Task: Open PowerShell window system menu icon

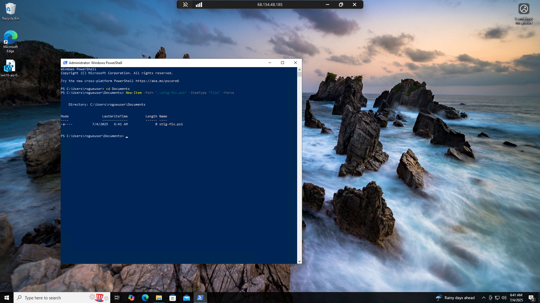Action: pyautogui.click(x=65, y=63)
